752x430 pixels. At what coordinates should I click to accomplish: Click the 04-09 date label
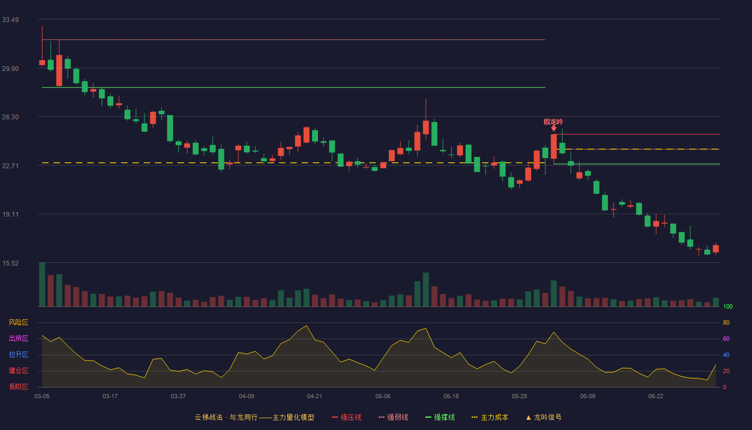[x=247, y=396]
